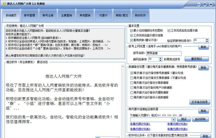Screen dimensions: 216x138
Task: Open the 系统首页 tab
Action: click(x=11, y=16)
